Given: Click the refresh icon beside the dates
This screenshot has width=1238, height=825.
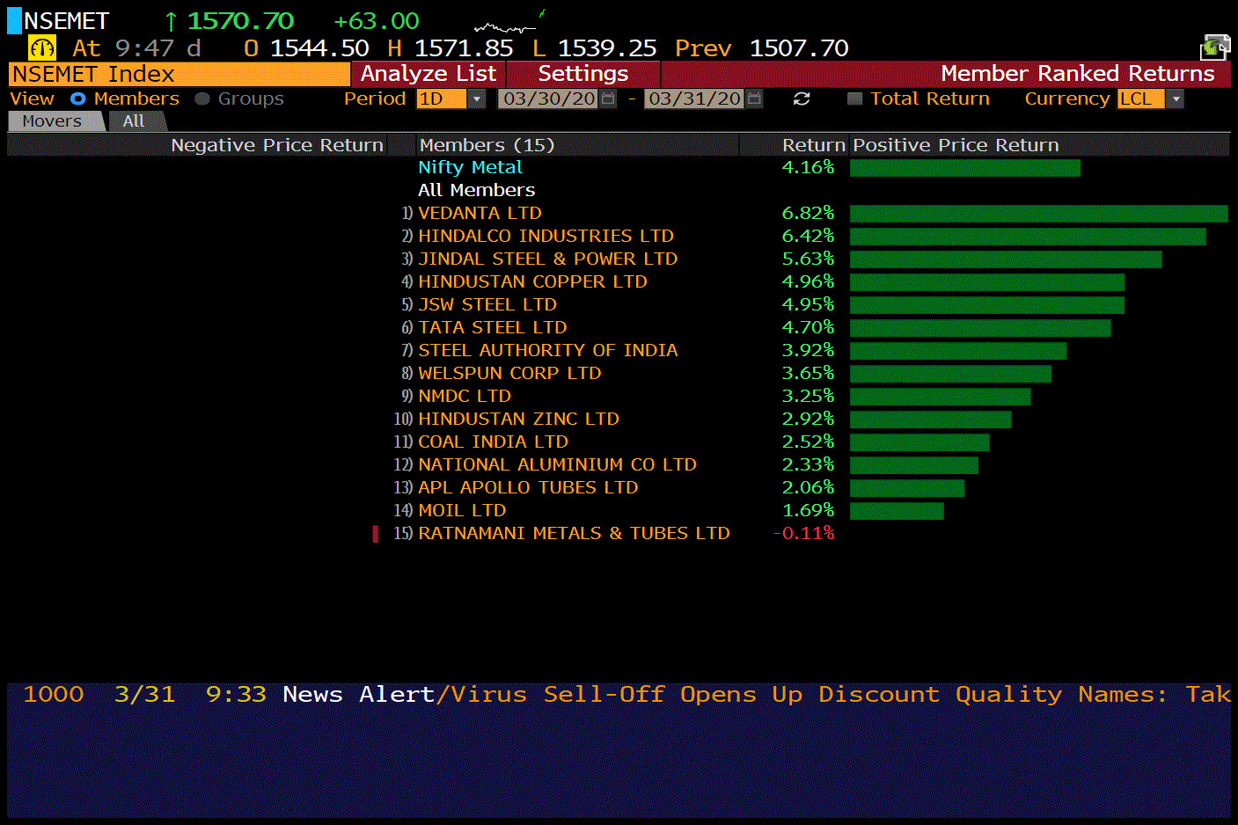Looking at the screenshot, I should 801,99.
